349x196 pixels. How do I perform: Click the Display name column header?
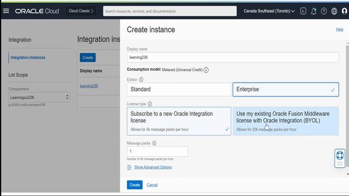point(91,71)
